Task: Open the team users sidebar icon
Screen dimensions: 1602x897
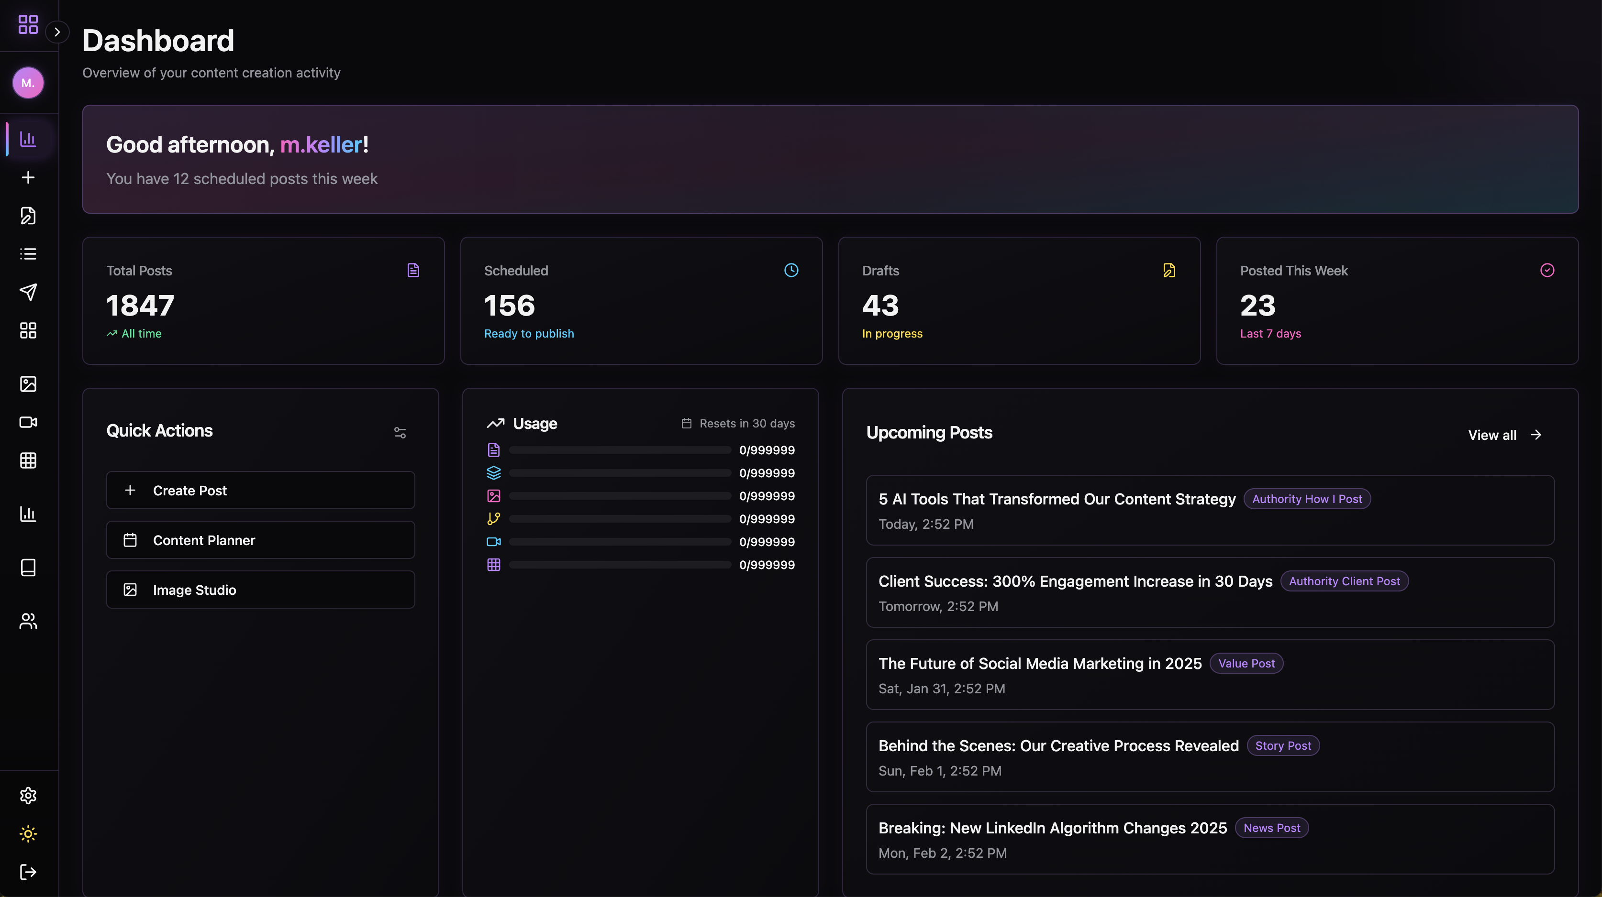Action: click(28, 621)
